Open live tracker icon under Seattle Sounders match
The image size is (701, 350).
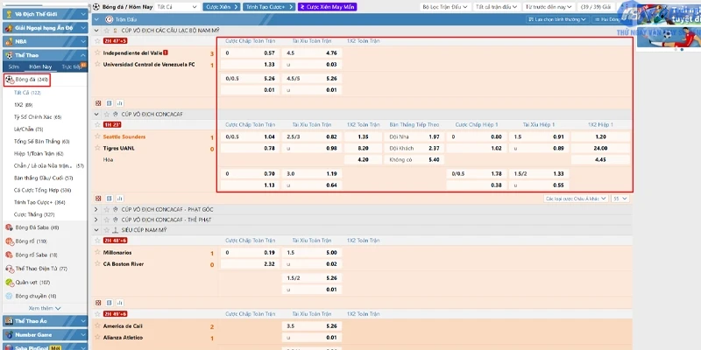(98, 199)
